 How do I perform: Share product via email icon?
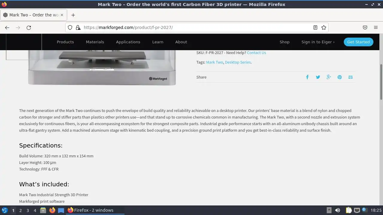(x=350, y=77)
